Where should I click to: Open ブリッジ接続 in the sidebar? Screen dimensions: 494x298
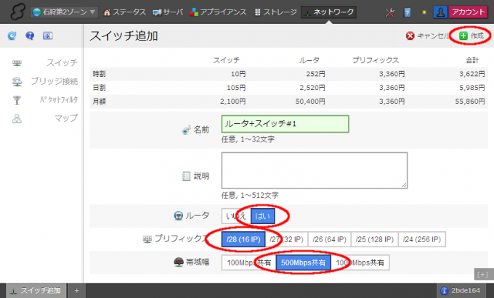54,81
